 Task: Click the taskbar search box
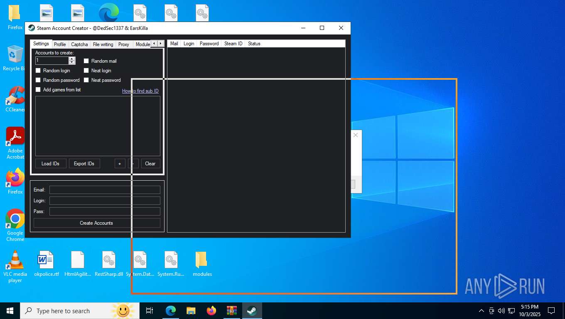pos(80,311)
